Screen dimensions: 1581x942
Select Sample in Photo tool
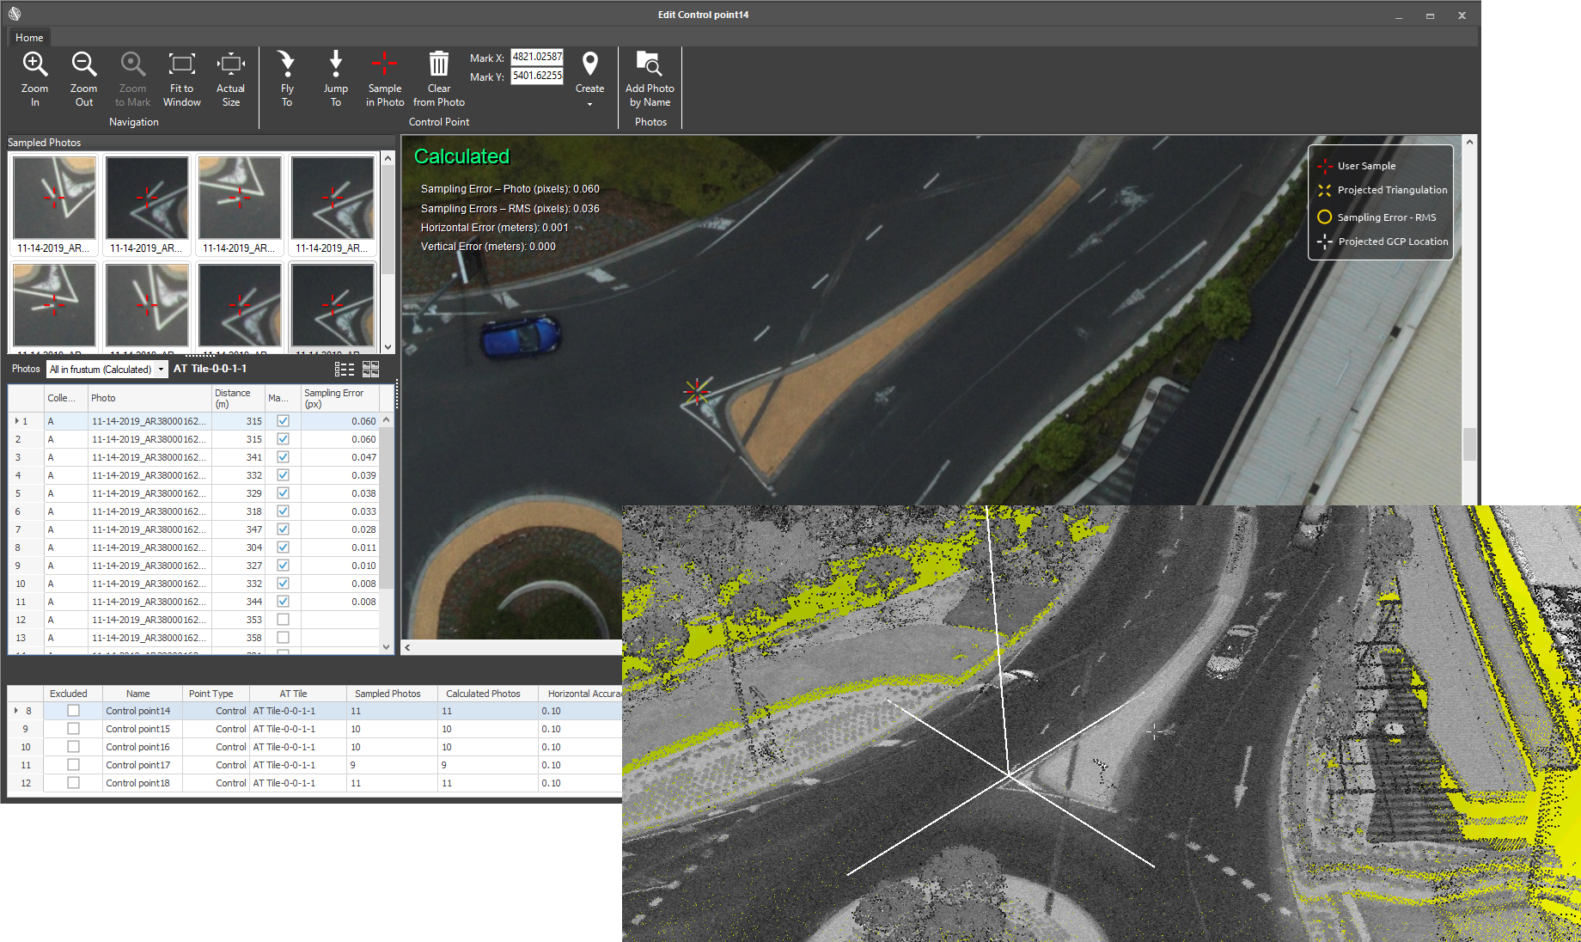point(385,78)
